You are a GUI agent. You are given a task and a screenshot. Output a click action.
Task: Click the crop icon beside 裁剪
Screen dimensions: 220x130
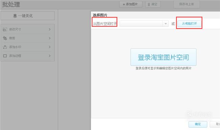click(5, 38)
